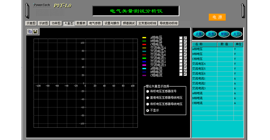Click the copy graph icon

click(30, 32)
